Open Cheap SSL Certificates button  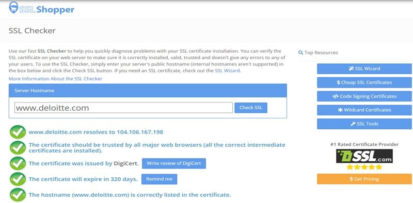pyautogui.click(x=364, y=82)
